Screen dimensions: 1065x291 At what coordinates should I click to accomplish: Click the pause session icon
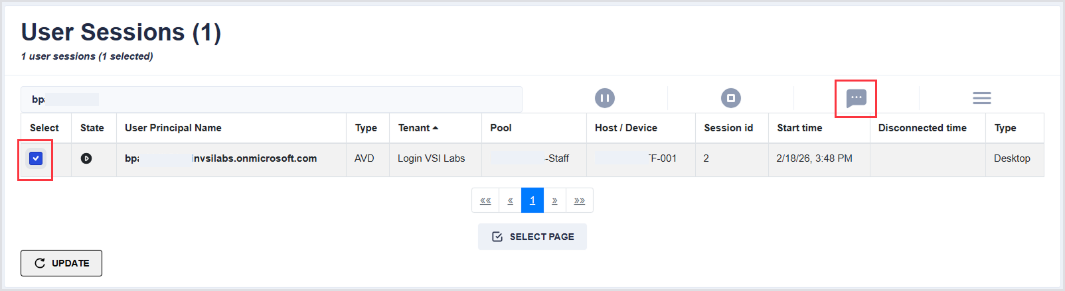[x=604, y=98]
